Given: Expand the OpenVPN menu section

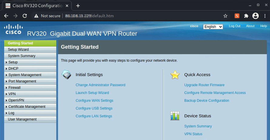Looking at the screenshot, I should point(30,100).
